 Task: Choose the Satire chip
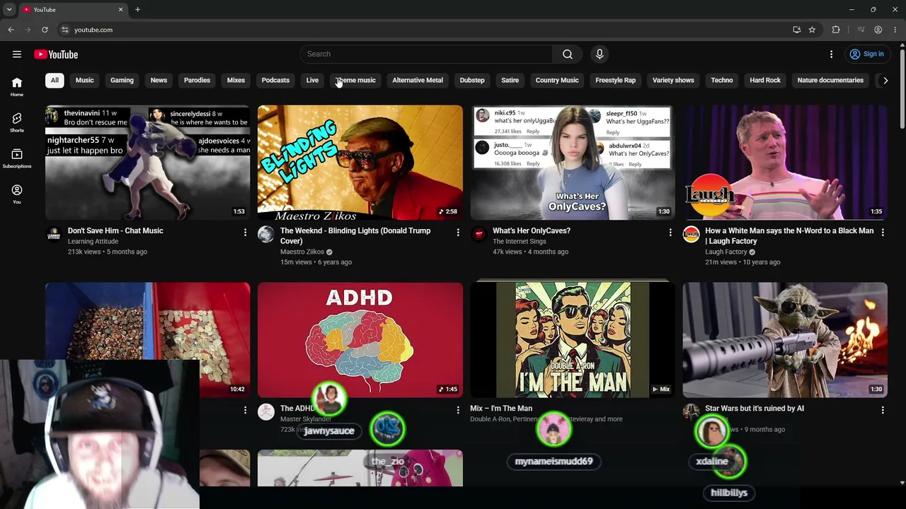click(510, 81)
